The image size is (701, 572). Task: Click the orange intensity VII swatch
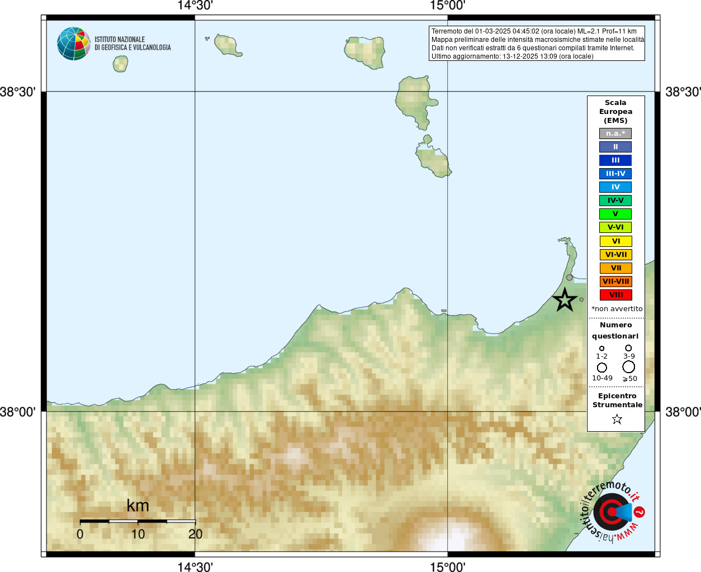(615, 268)
